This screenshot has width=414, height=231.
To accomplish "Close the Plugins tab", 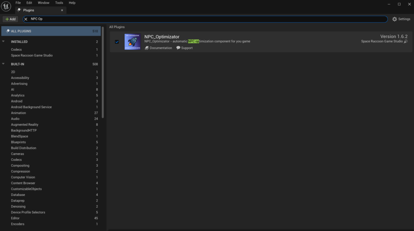I will (62, 10).
